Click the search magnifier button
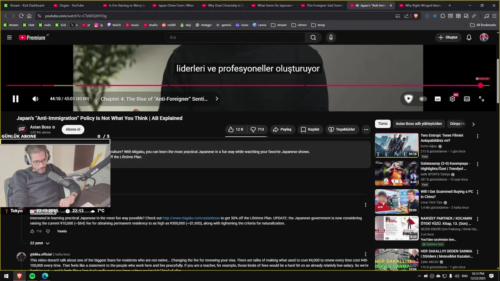This screenshot has height=281, width=500. tap(313, 37)
